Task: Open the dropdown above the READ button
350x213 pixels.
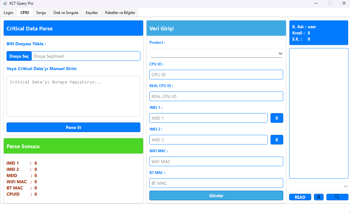Action: coord(319,186)
